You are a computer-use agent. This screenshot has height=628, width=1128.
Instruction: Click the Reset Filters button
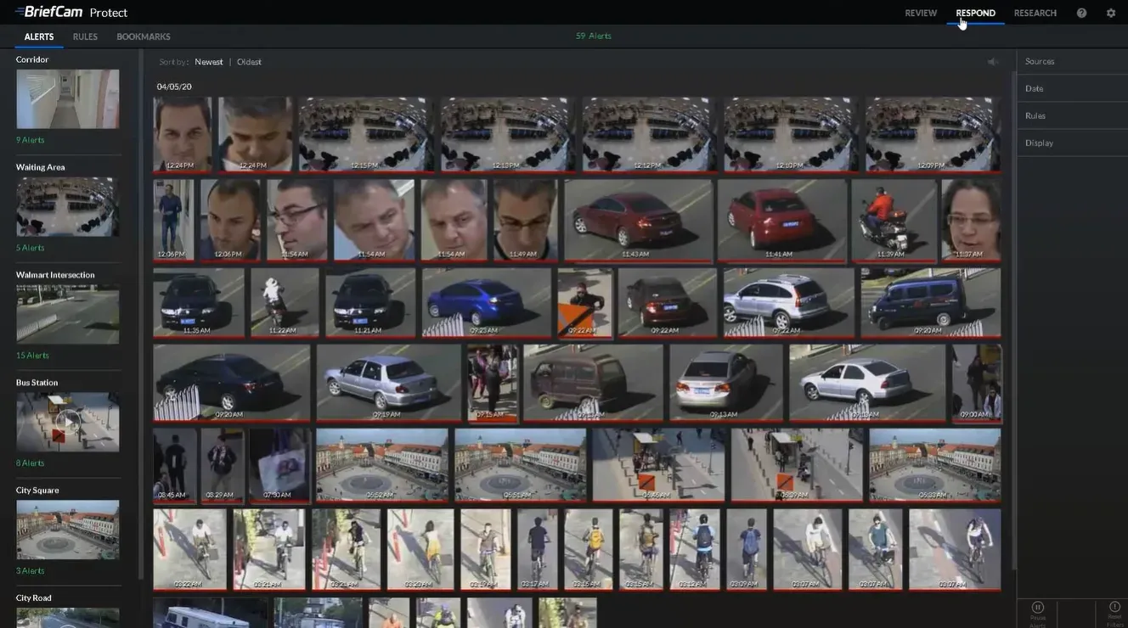pos(1114,613)
